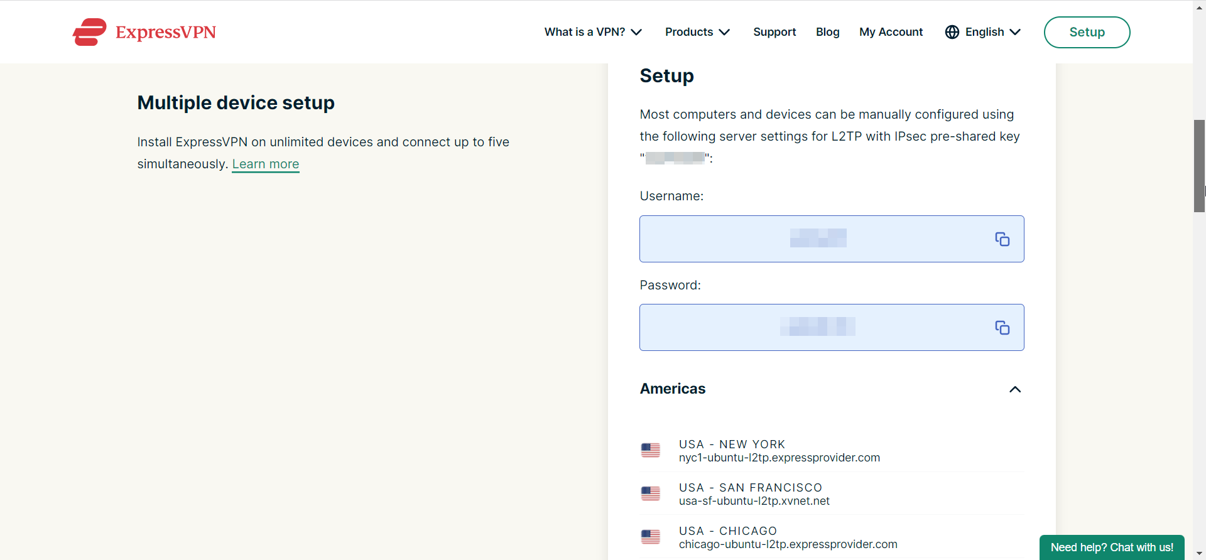Screen dimensions: 1206x560
Task: Open the English language selector
Action: pos(992,32)
